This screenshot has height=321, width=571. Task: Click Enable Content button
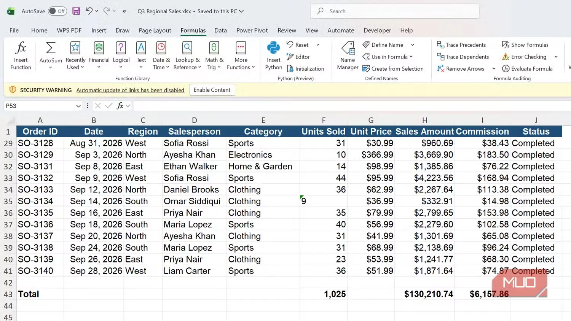(x=212, y=90)
